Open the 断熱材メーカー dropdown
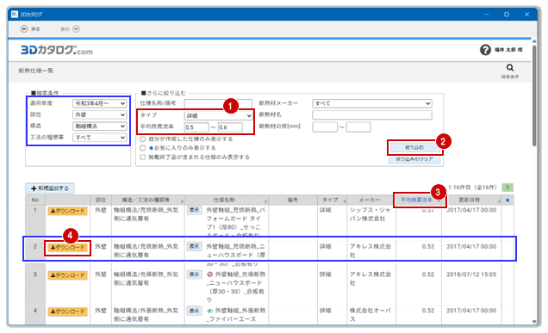This screenshot has height=333, width=548. [372, 103]
